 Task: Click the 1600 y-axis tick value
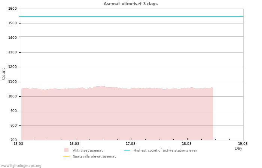point(12,9)
